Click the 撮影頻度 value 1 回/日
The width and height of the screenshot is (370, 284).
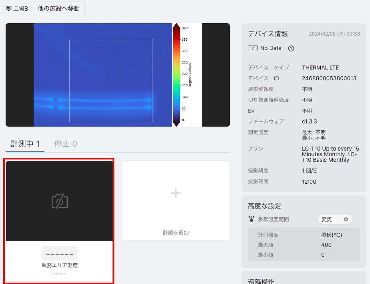click(x=310, y=171)
